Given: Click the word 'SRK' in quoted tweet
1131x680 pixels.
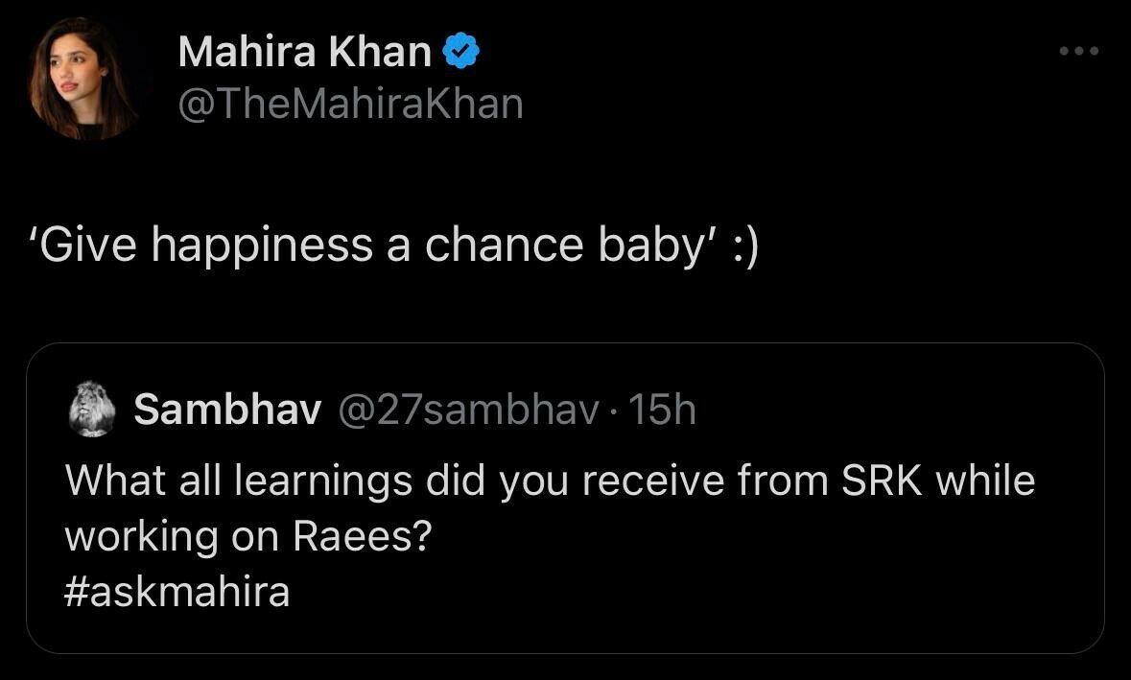Looking at the screenshot, I should pyautogui.click(x=883, y=481).
